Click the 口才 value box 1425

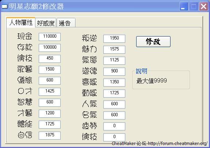[x=50, y=92]
